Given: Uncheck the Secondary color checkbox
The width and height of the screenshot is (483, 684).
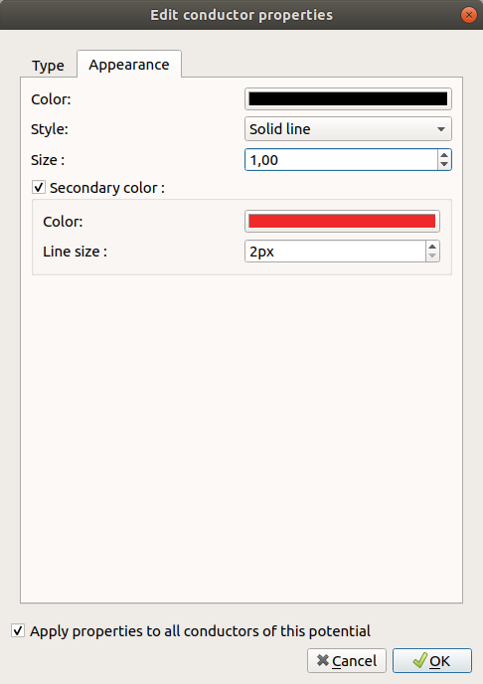Looking at the screenshot, I should [x=39, y=188].
